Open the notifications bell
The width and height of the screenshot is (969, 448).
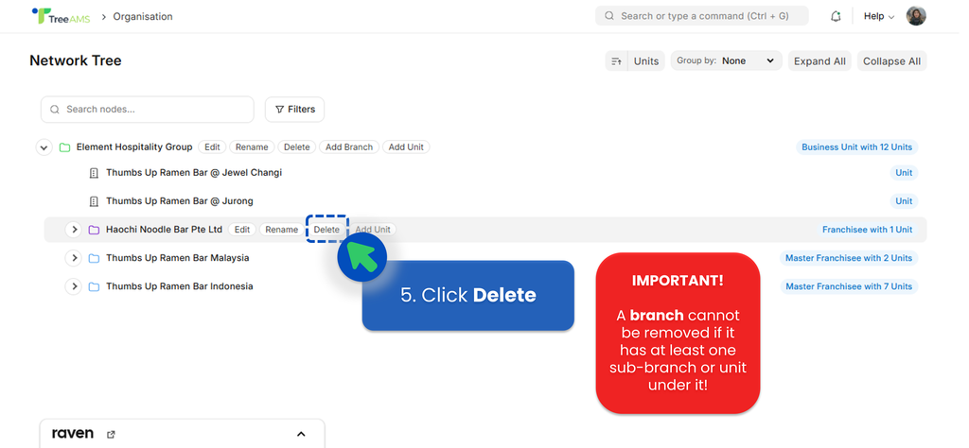[x=836, y=16]
